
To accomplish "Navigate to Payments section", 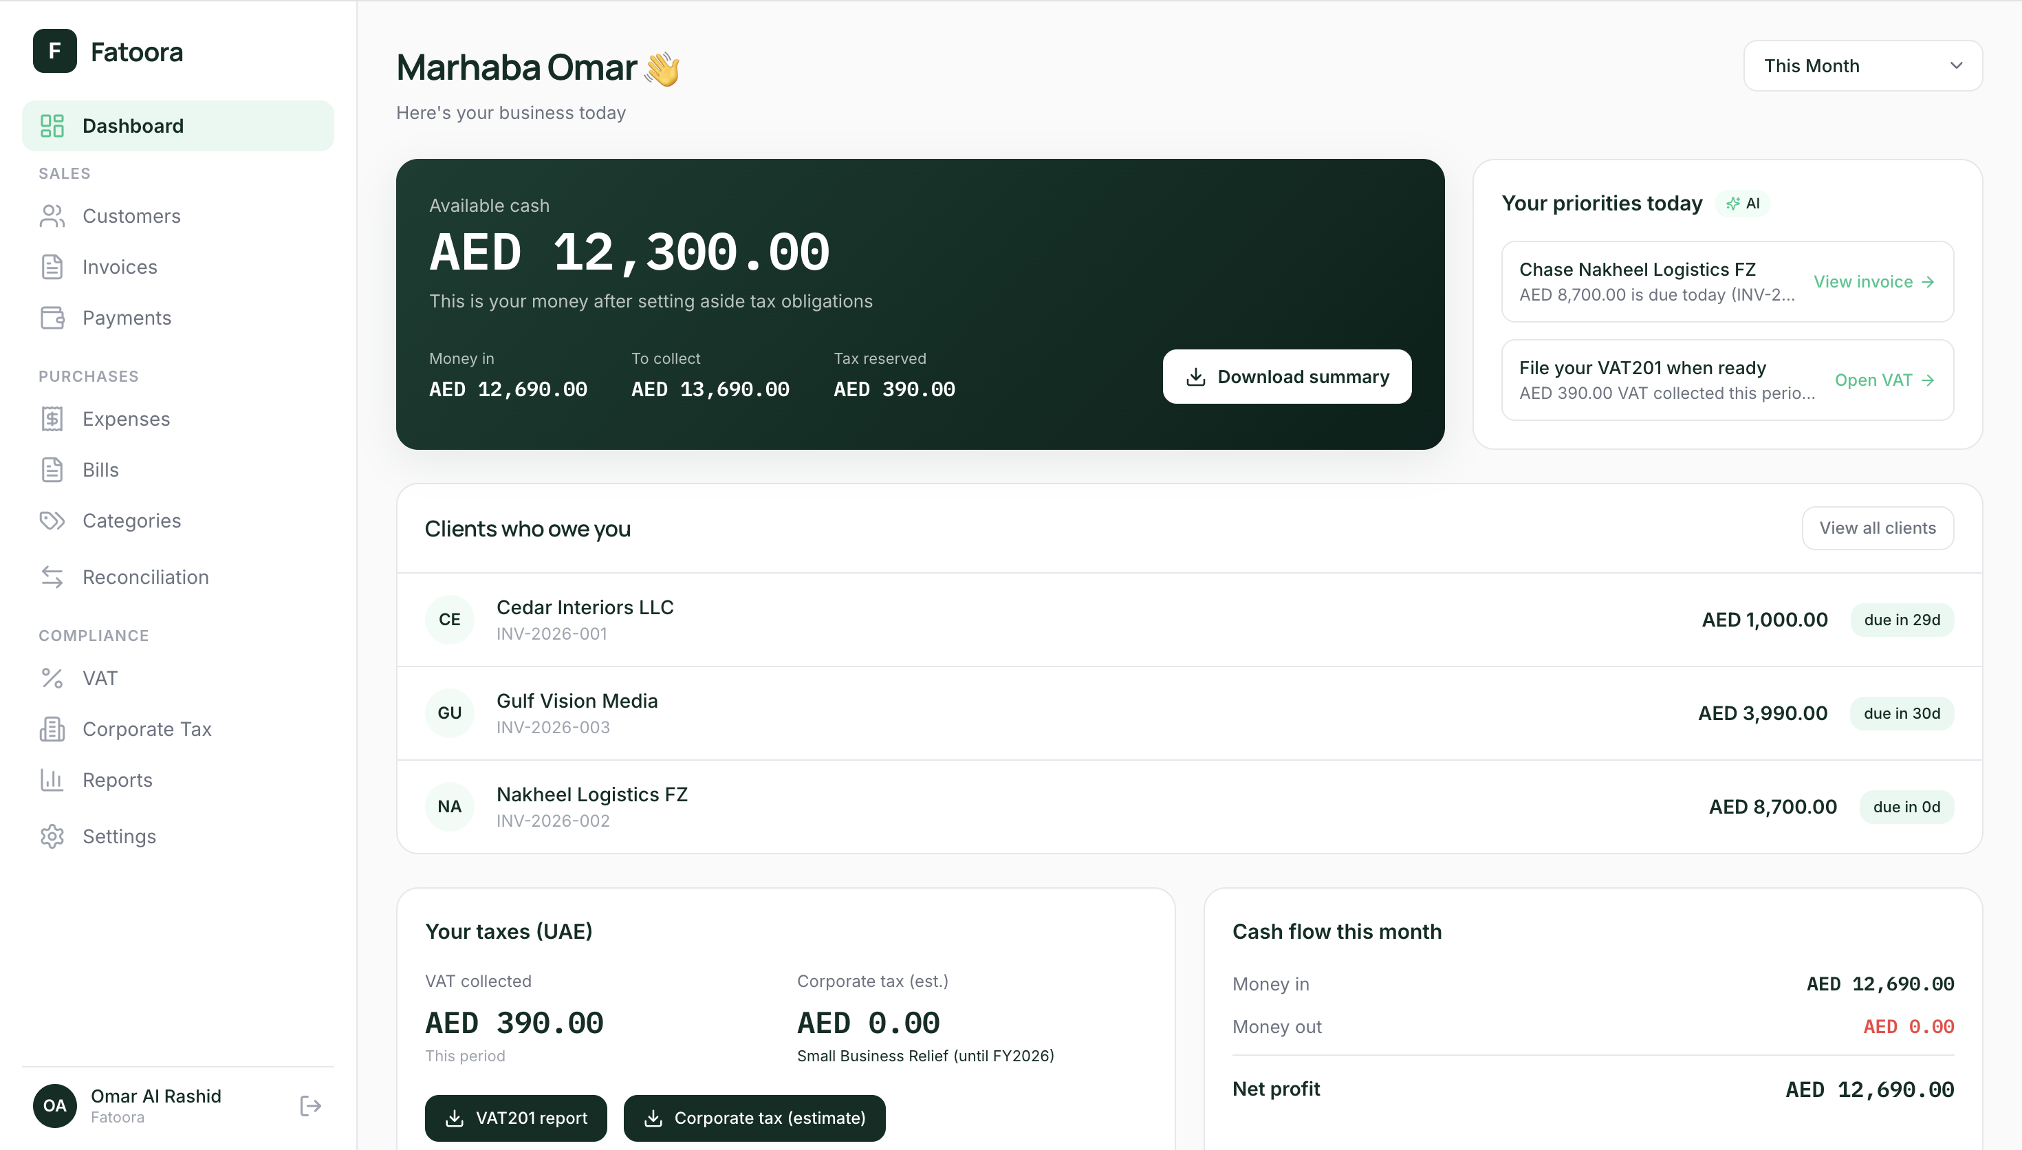I will [x=177, y=318].
